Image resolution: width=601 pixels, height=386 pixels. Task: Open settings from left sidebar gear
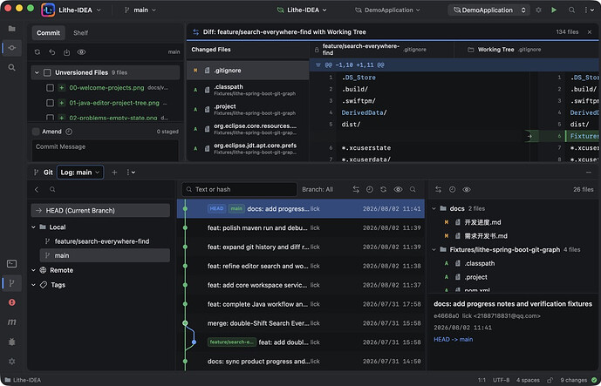coord(12,361)
